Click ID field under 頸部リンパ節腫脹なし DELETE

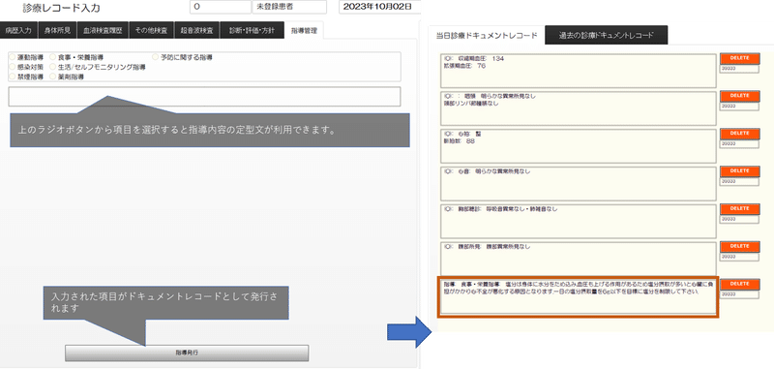pyautogui.click(x=739, y=107)
